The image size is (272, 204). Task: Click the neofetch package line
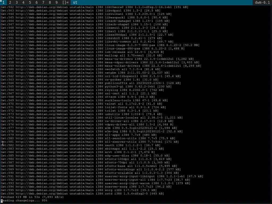tap(80, 69)
